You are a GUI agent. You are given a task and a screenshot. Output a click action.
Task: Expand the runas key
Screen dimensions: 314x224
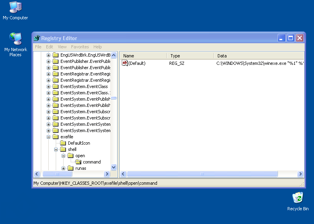pyautogui.click(x=63, y=169)
